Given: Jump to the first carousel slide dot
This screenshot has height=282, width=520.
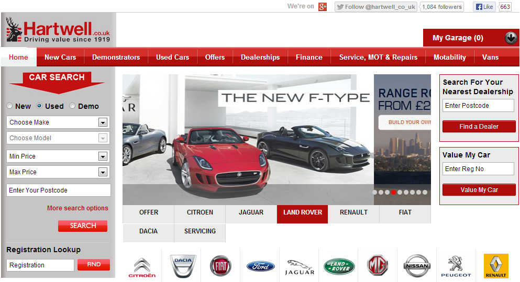Looking at the screenshot, I should click(375, 193).
